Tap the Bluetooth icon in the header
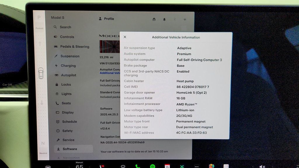 coord(175,19)
